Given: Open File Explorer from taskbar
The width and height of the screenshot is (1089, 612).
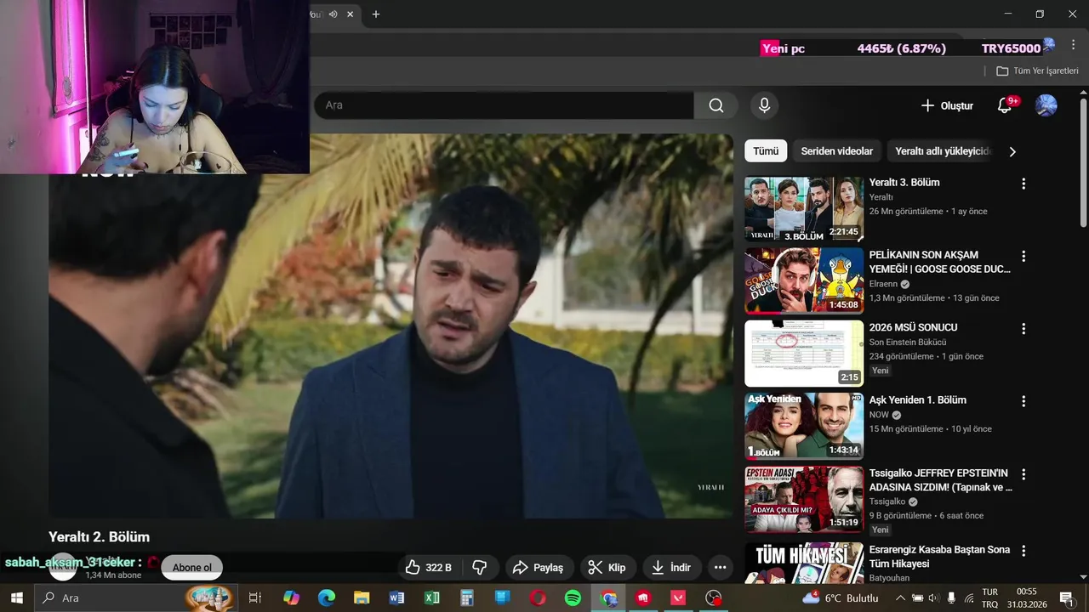Looking at the screenshot, I should pyautogui.click(x=362, y=598).
